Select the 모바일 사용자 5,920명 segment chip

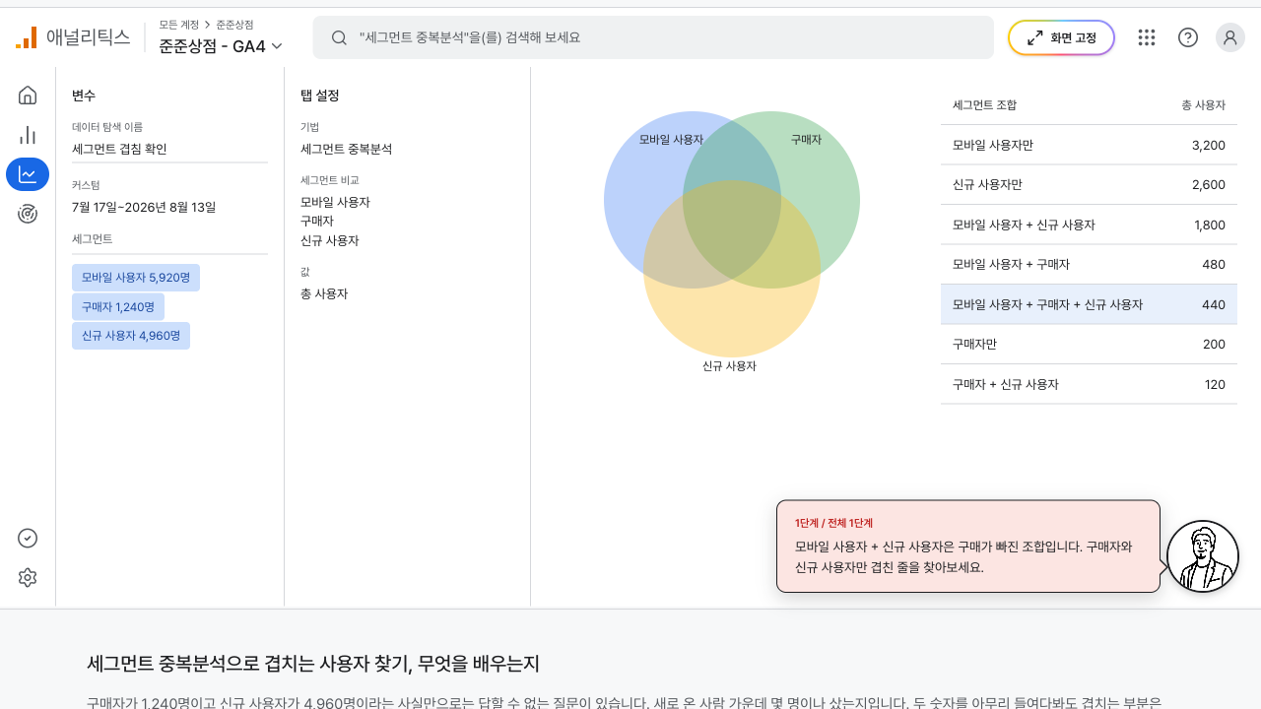[136, 278]
